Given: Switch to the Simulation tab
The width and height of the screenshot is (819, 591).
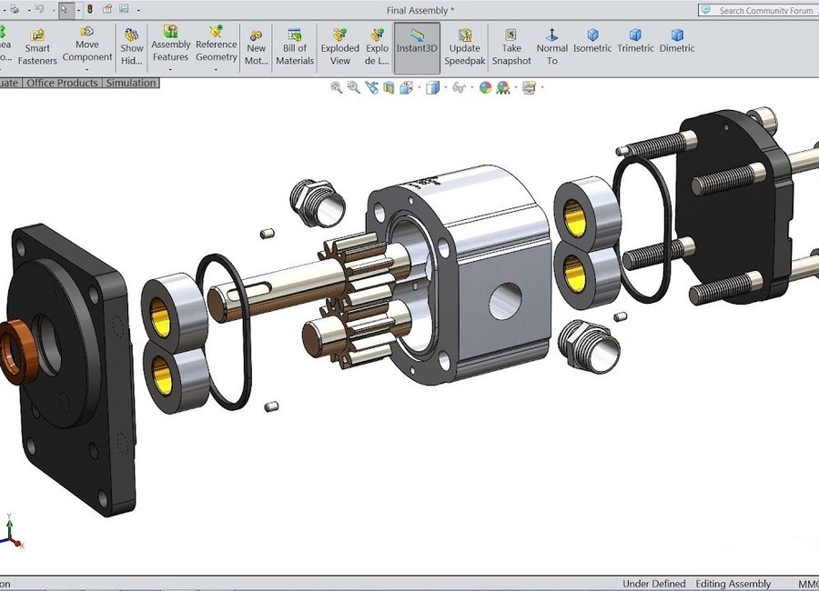Looking at the screenshot, I should pos(130,83).
